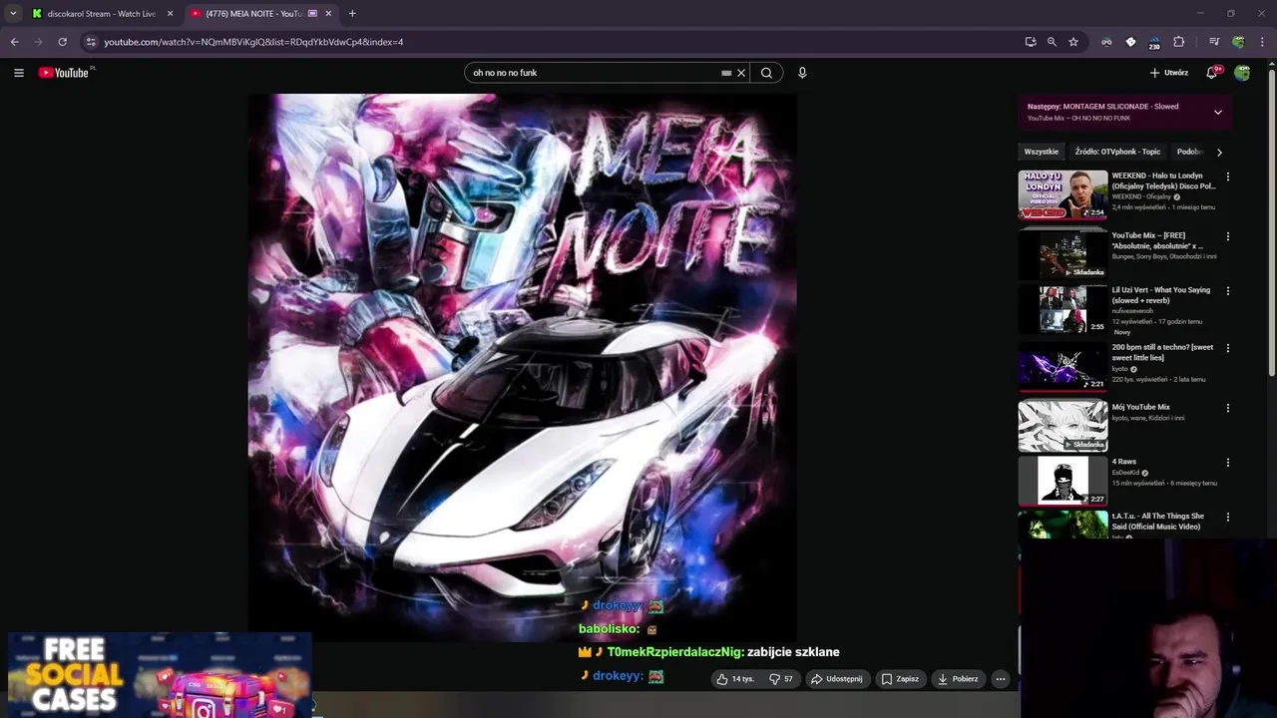Viewport: 1277px width, 718px height.
Task: Select the Wszystkie filter chip
Action: coord(1041,152)
